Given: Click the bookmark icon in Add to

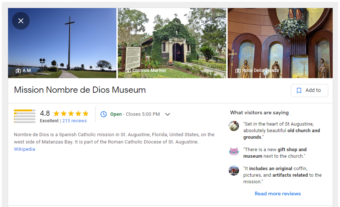Looking at the screenshot, I should (x=299, y=91).
